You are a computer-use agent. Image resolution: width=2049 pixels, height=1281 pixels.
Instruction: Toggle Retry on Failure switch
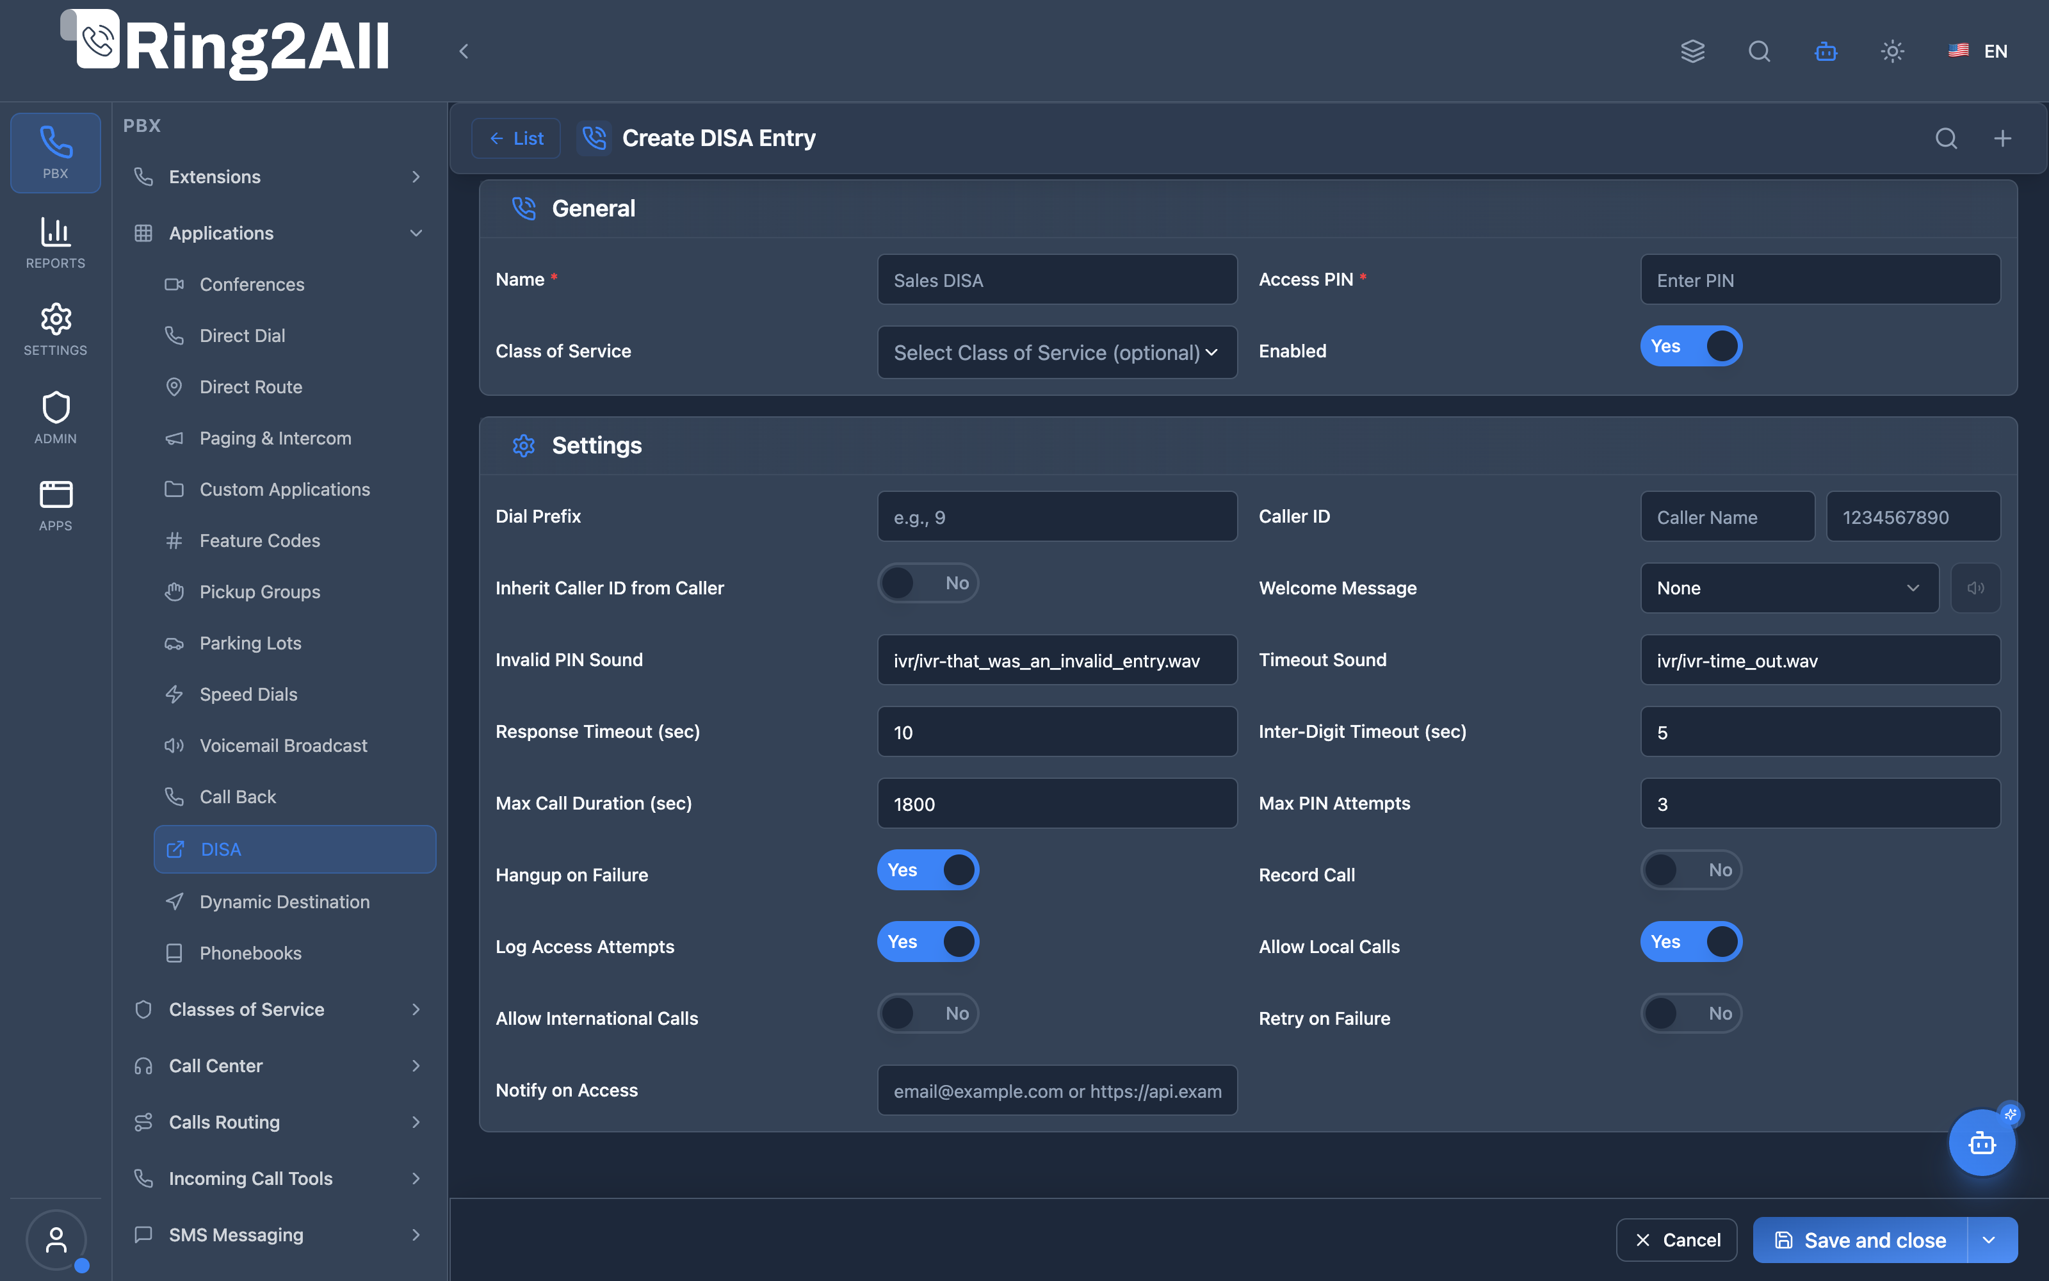[1691, 1013]
